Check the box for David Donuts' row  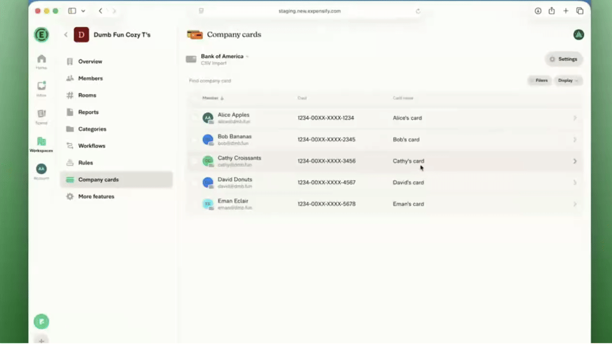click(194, 183)
